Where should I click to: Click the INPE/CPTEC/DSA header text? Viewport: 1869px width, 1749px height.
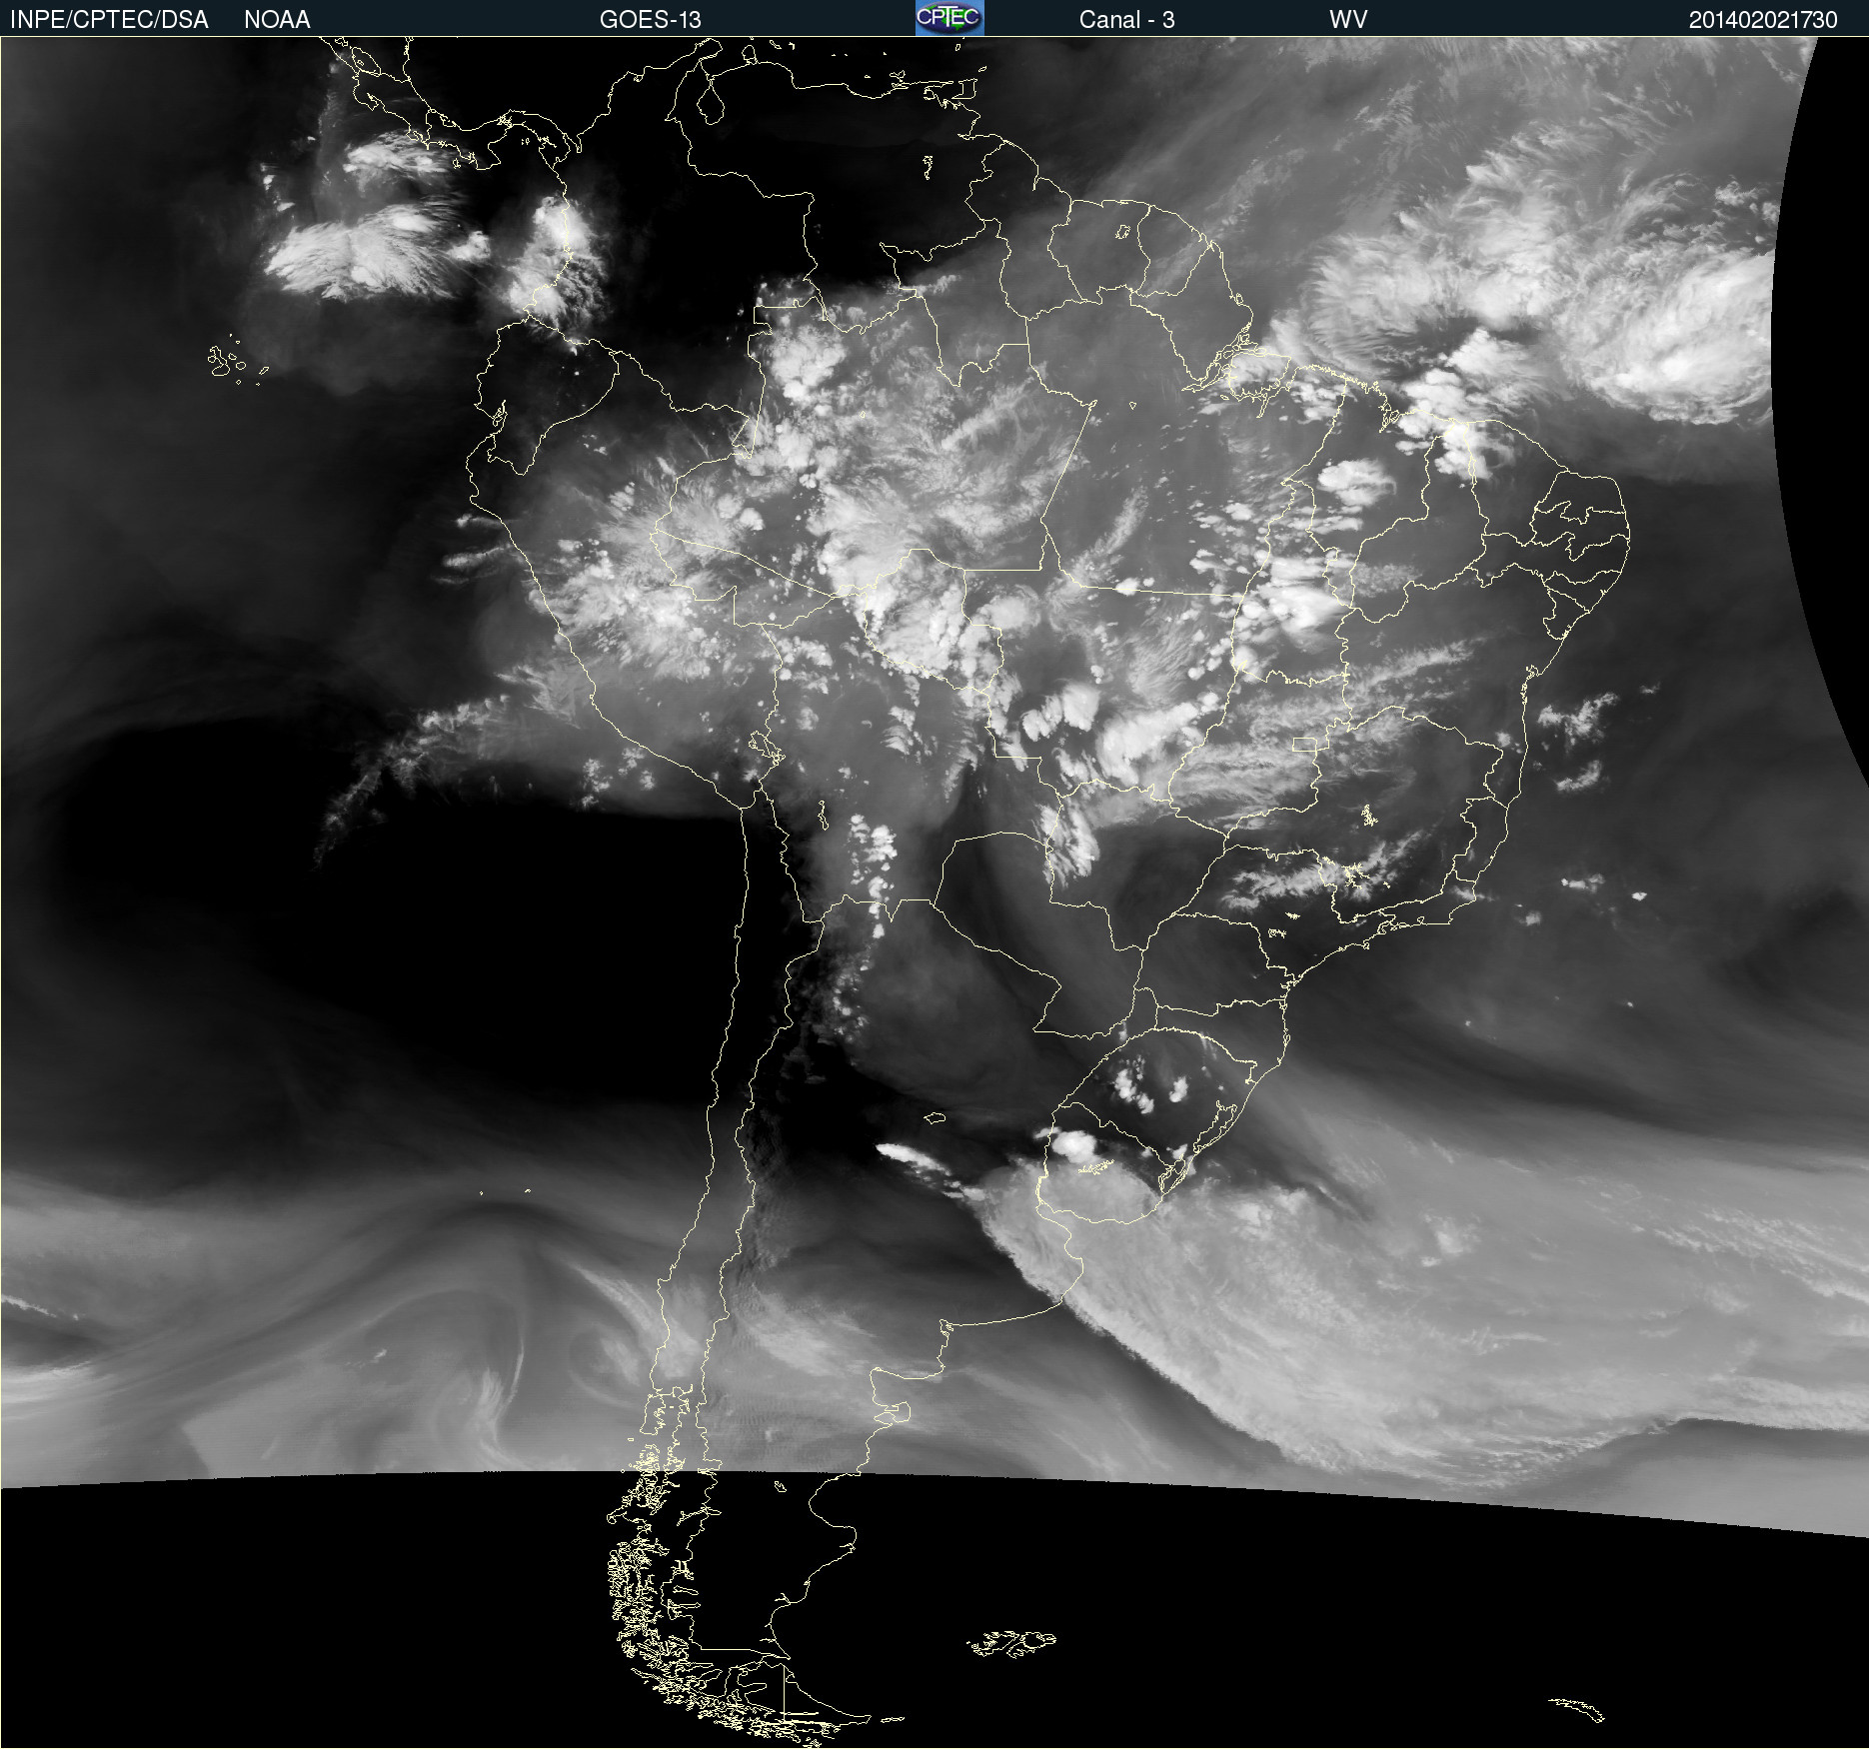point(109,20)
